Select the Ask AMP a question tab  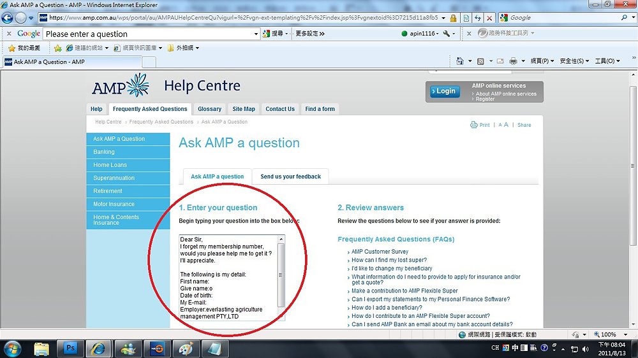[x=218, y=176]
